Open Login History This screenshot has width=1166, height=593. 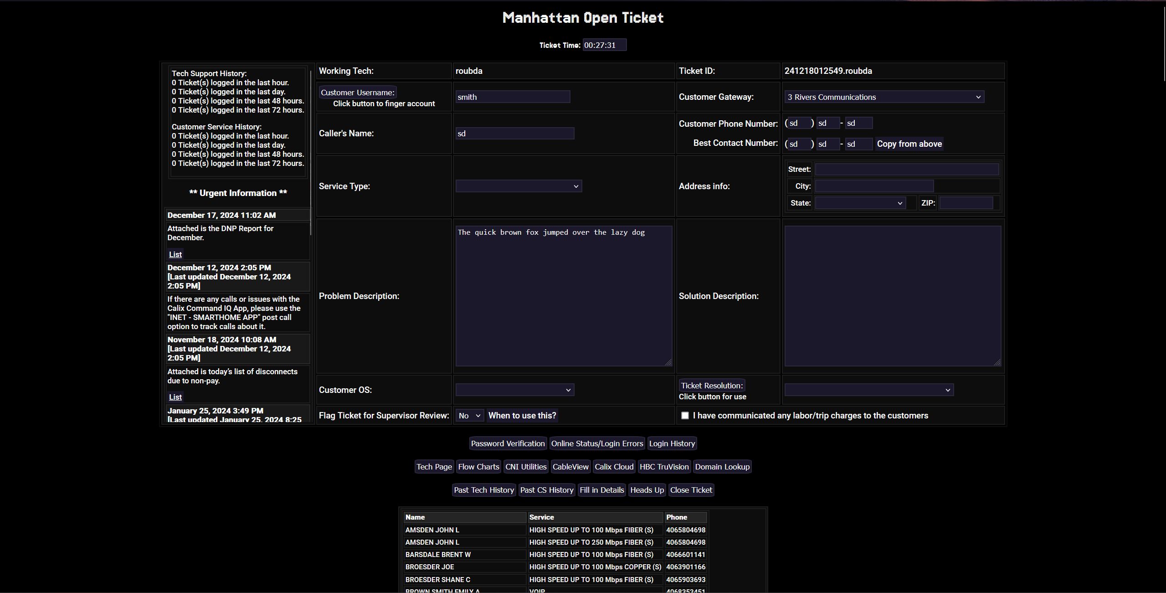click(672, 443)
